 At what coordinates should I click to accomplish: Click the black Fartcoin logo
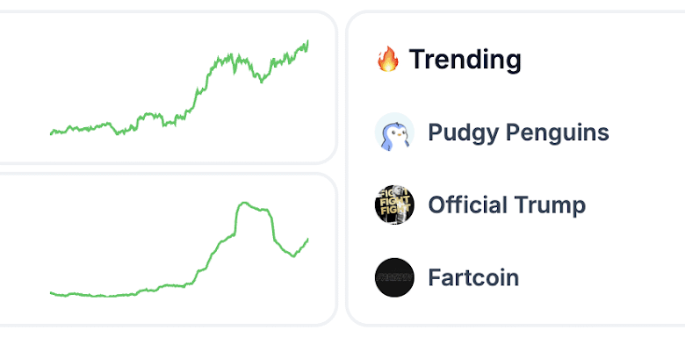(394, 277)
